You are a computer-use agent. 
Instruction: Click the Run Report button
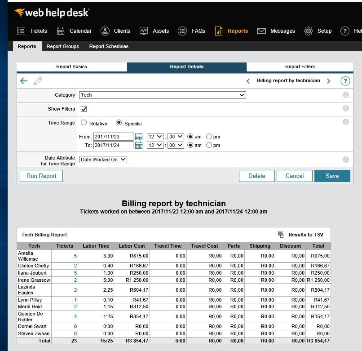(x=41, y=176)
